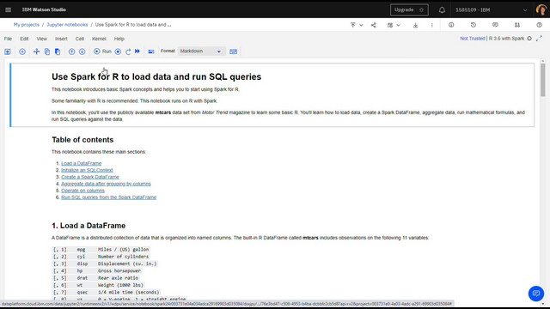550x309 pixels.
Task: Move cell down with arrow icon
Action: point(82,51)
